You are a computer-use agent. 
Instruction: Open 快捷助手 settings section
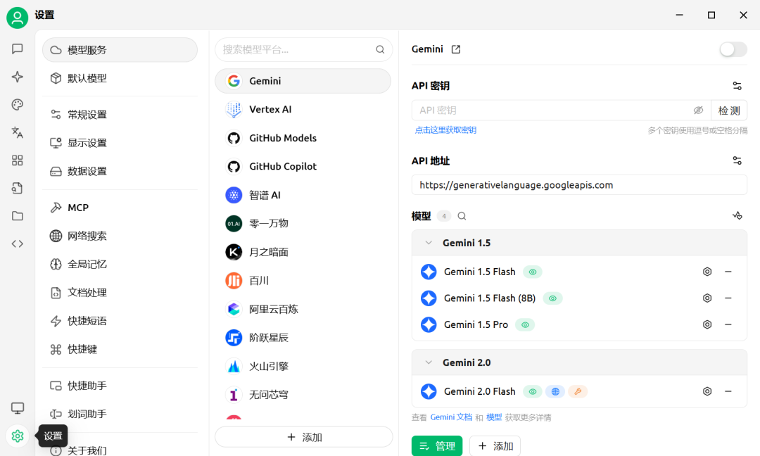click(120, 386)
